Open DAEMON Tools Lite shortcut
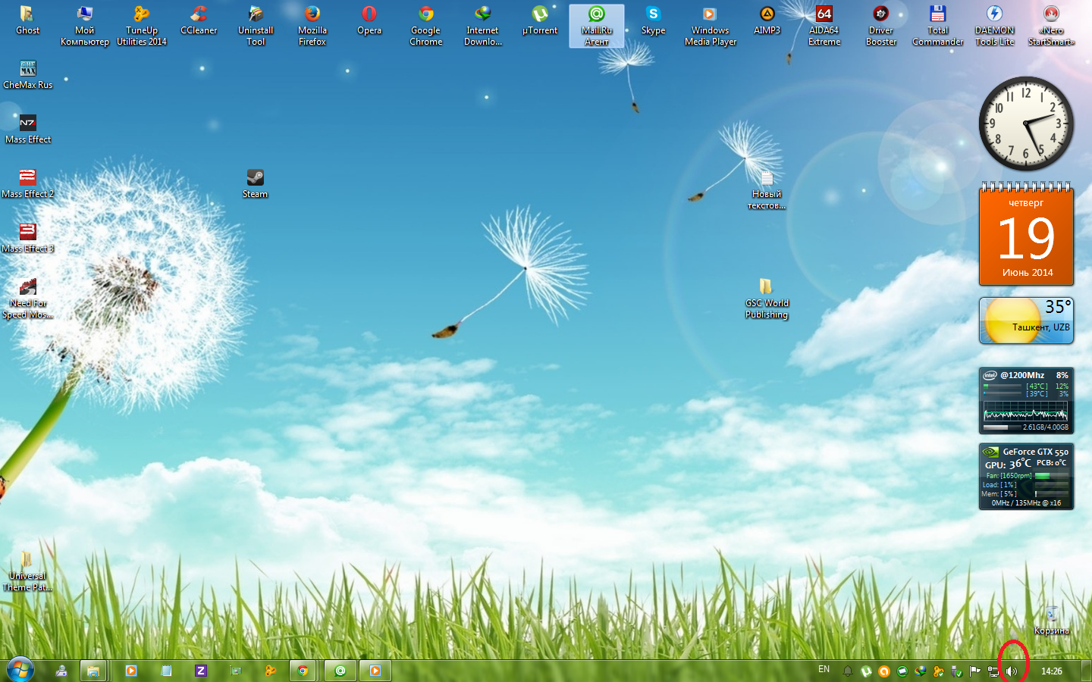Screen dimensions: 1092x682 coord(995,26)
